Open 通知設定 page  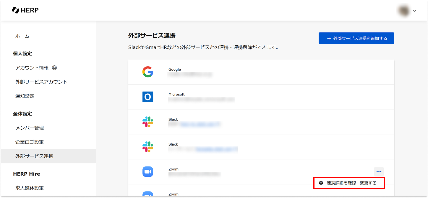(25, 96)
